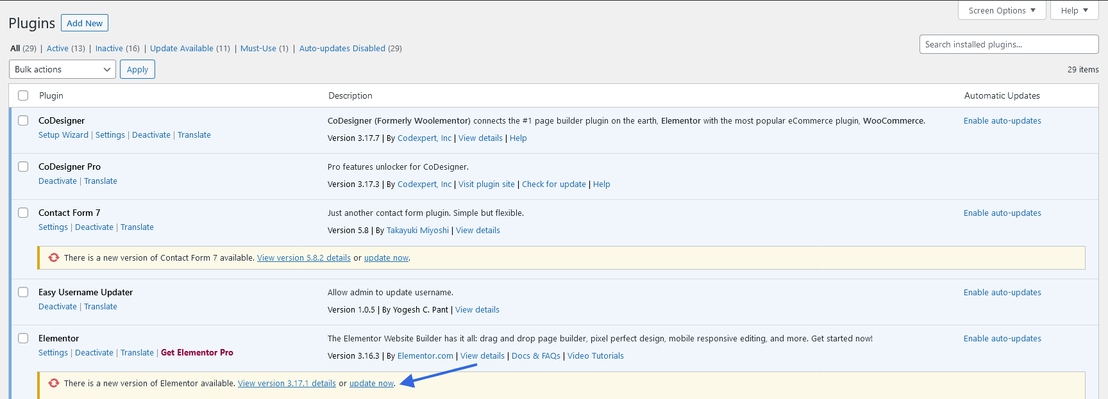Image resolution: width=1108 pixels, height=399 pixels.
Task: Visit plugin site for CoDesigner Pro
Action: pyautogui.click(x=487, y=184)
